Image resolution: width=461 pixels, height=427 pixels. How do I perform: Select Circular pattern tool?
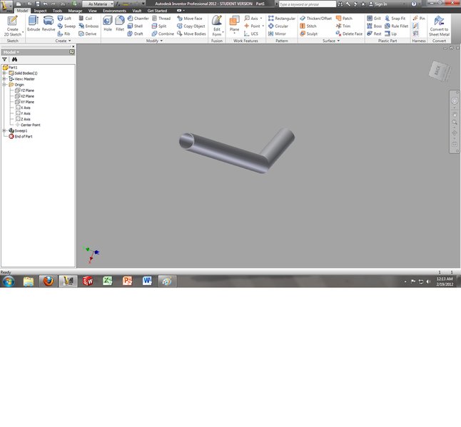point(278,26)
